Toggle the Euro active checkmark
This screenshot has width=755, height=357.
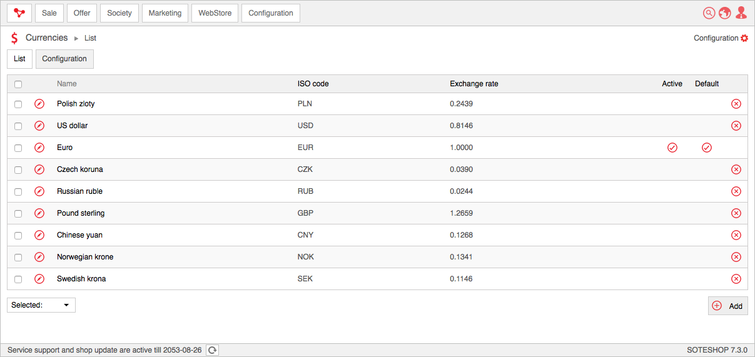point(672,148)
